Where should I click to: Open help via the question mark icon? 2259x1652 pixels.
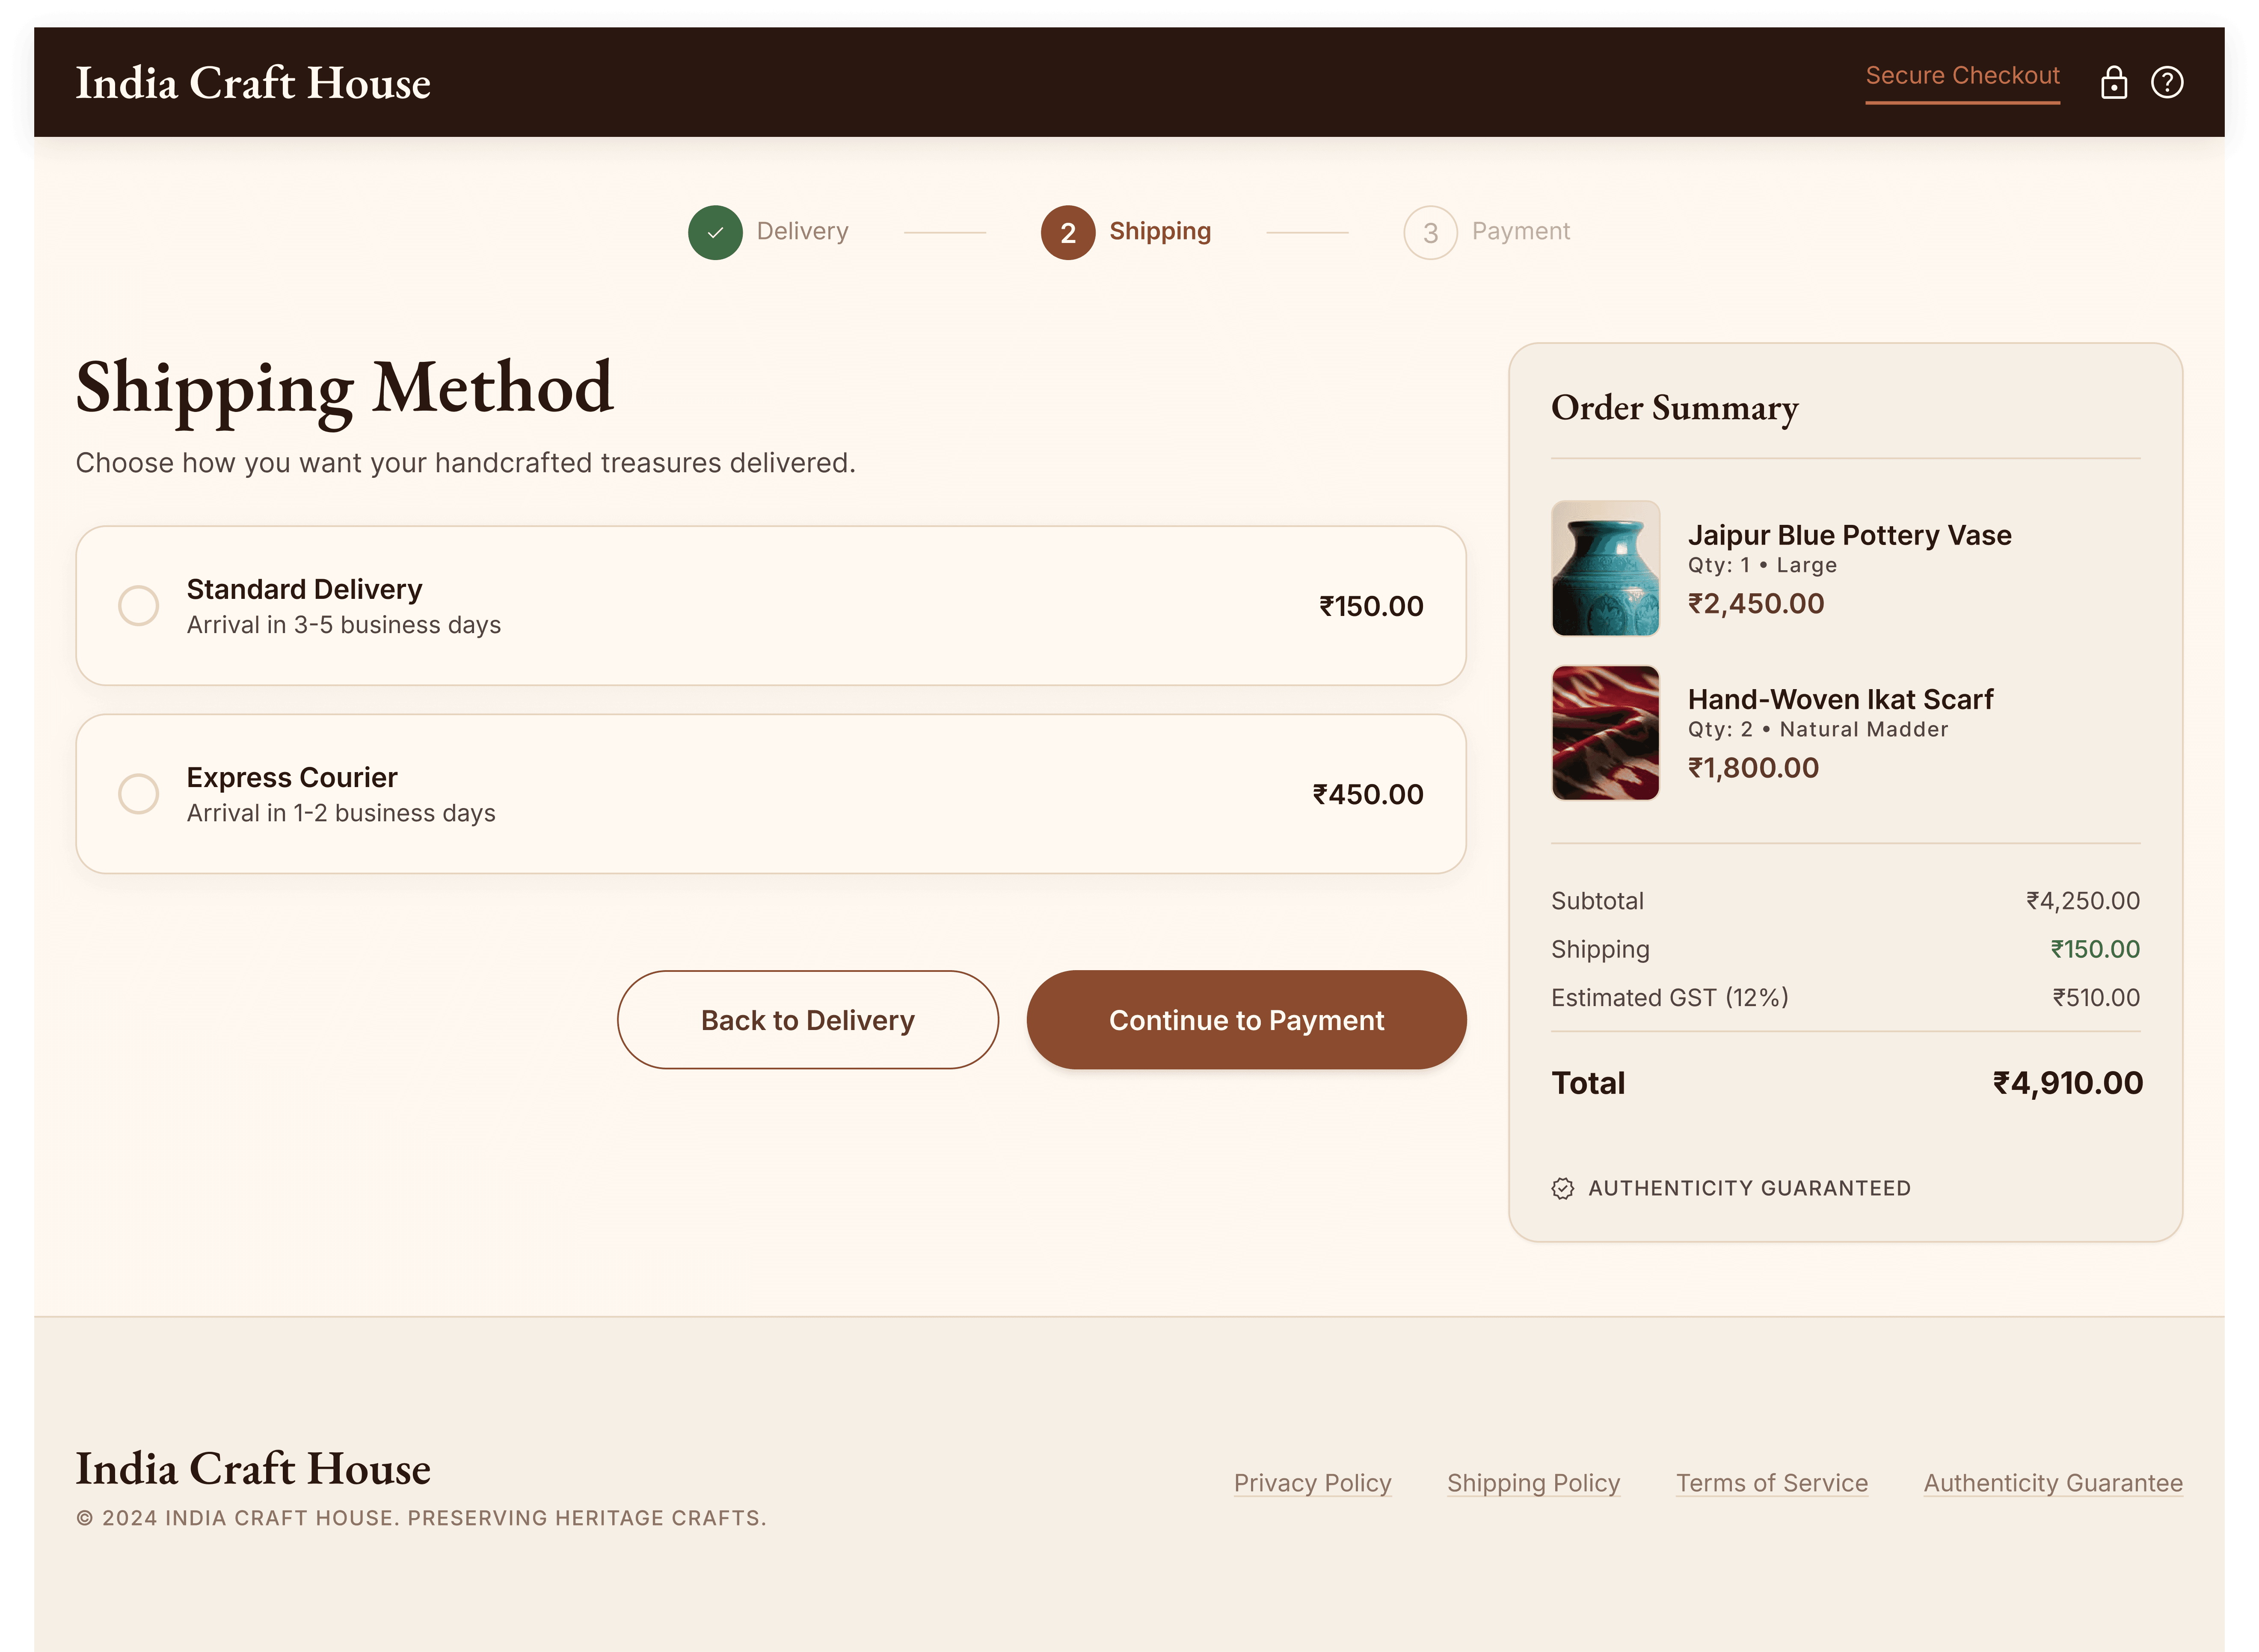click(x=2166, y=82)
